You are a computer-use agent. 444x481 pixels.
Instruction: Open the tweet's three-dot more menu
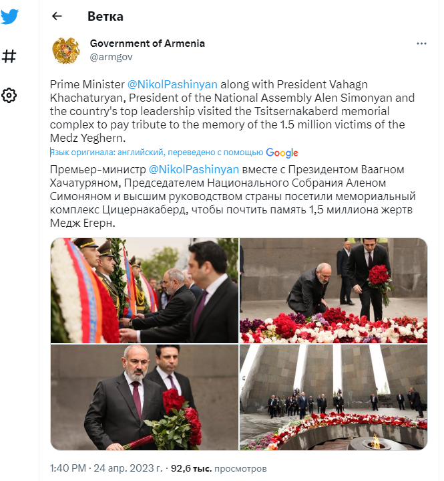pos(421,44)
